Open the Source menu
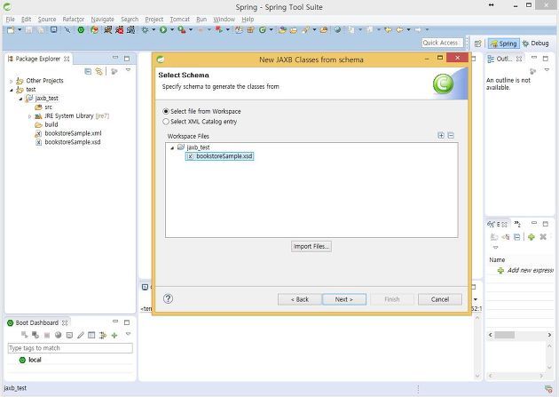The height and width of the screenshot is (397, 559). pos(47,20)
